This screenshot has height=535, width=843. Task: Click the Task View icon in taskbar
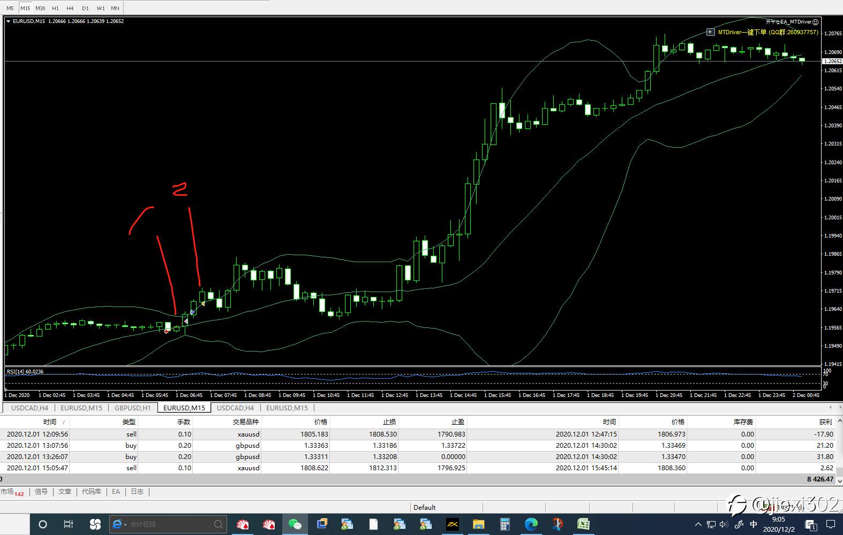tap(69, 524)
